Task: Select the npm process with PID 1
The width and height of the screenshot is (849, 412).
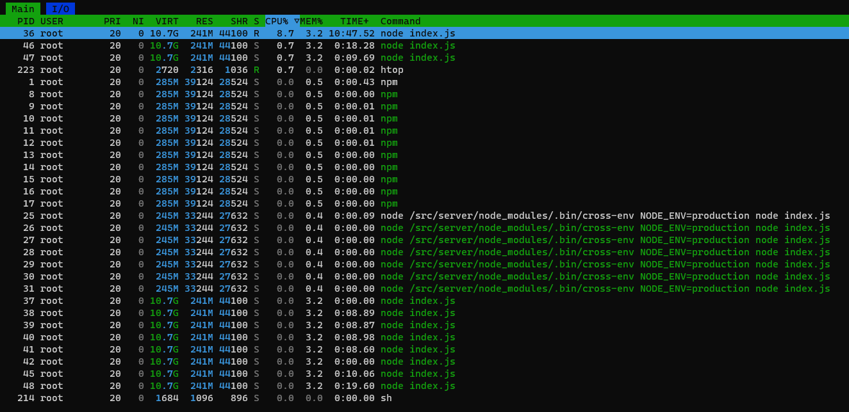Action: tap(389, 82)
